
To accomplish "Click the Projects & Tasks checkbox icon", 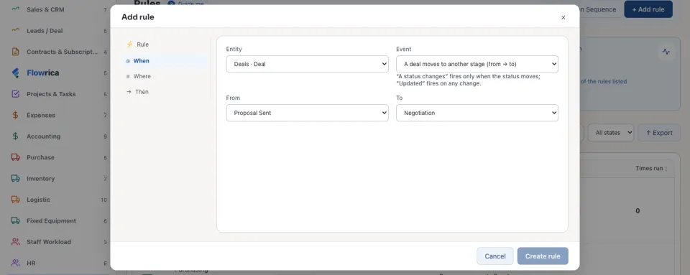I will pyautogui.click(x=15, y=94).
